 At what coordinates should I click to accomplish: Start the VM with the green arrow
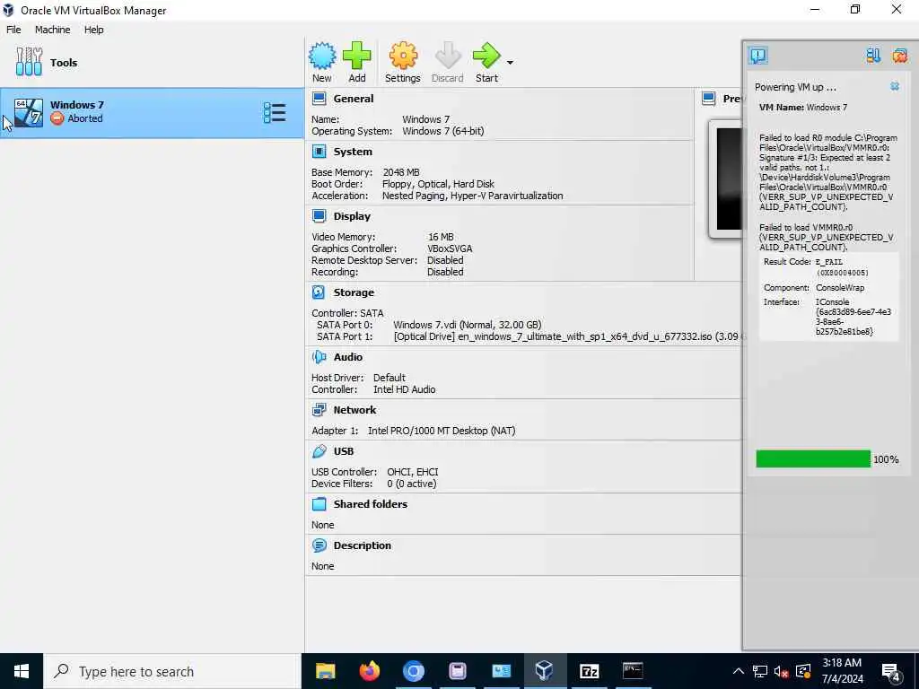point(486,57)
